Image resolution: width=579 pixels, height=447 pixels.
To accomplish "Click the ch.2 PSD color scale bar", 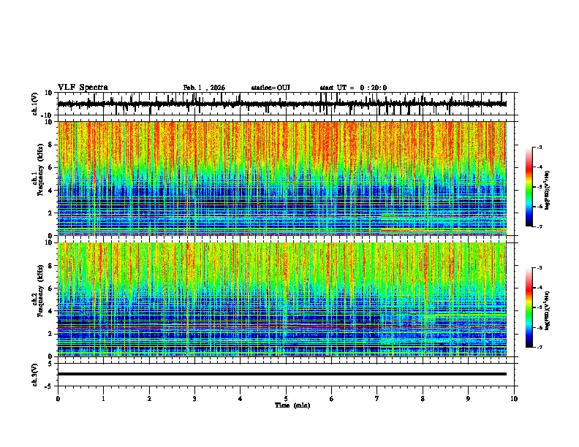I will click(529, 307).
